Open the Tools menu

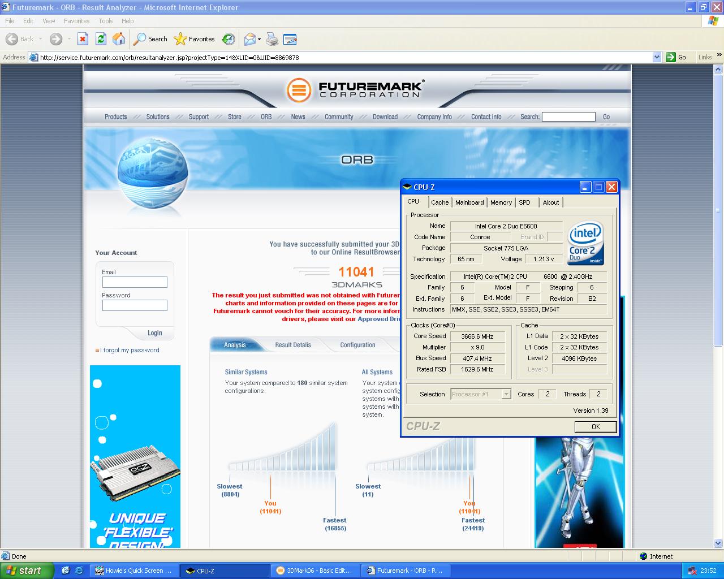pos(105,21)
